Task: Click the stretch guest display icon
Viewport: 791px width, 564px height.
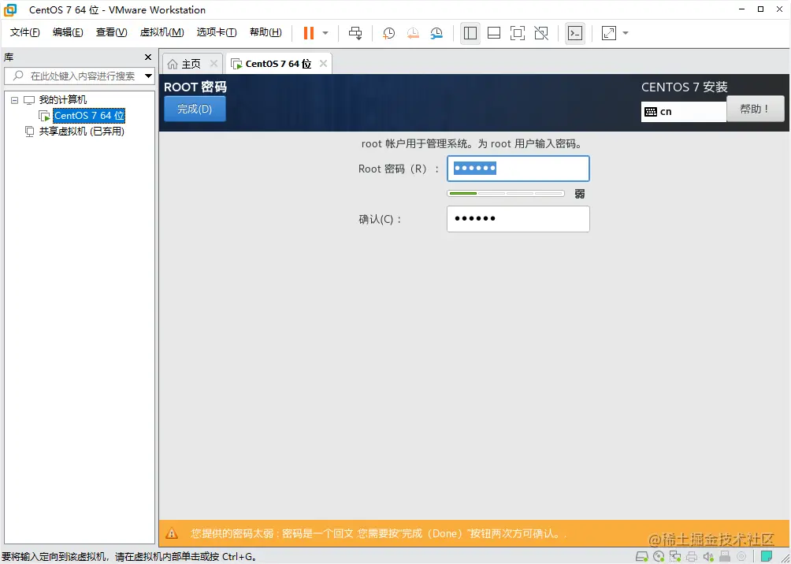Action: [609, 33]
